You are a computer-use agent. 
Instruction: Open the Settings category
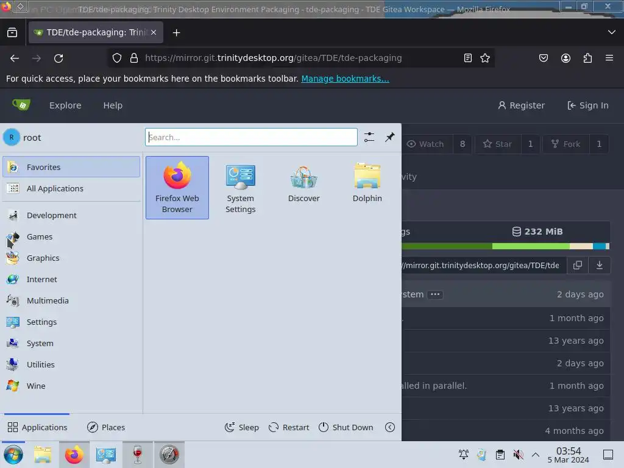tap(71, 322)
